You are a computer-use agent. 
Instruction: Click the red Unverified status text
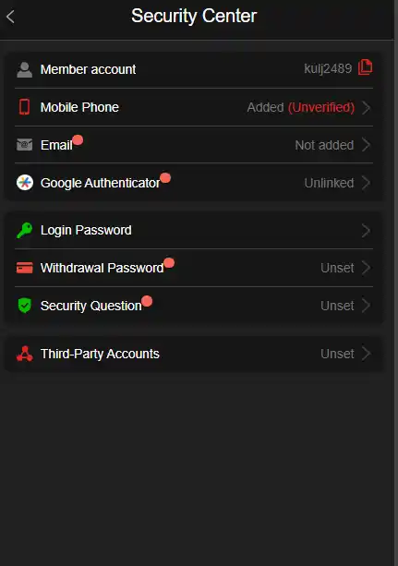321,108
